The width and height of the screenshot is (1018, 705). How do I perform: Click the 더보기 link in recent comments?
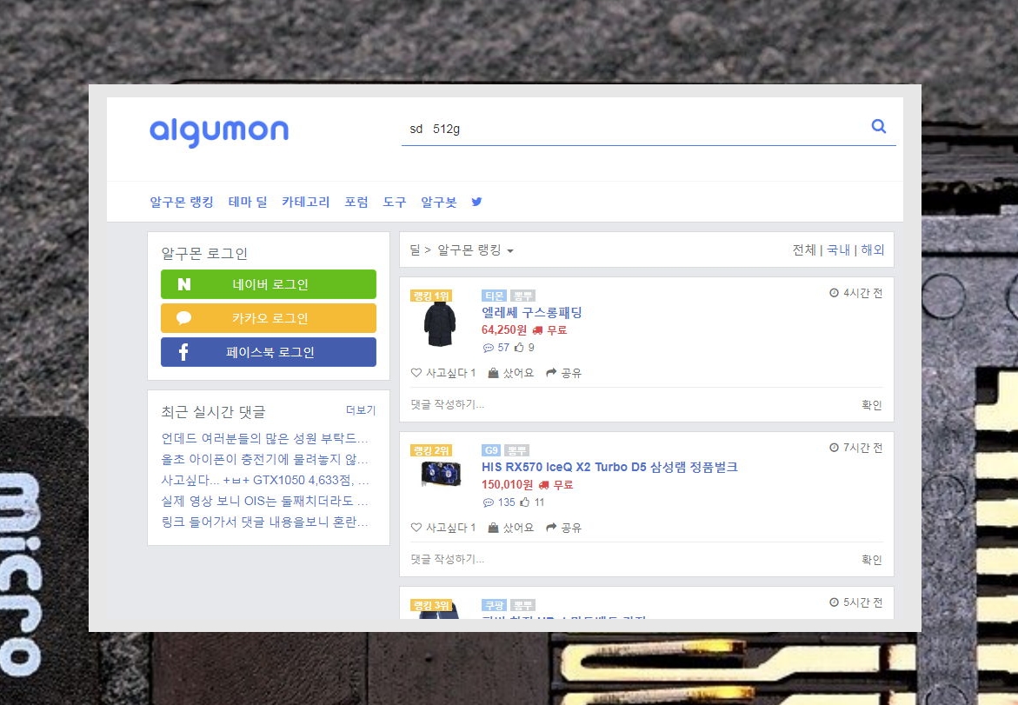(x=361, y=410)
